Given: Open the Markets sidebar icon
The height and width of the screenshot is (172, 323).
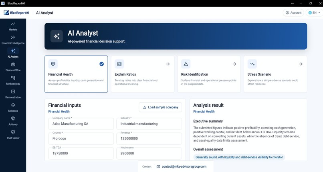Looking at the screenshot, I should pos(13,24).
